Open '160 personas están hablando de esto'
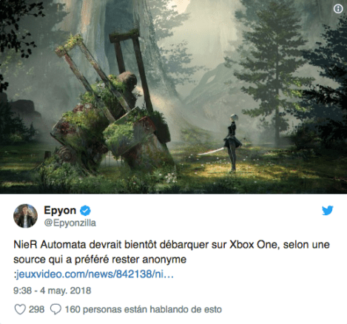Screen dimensions: 347x324 (144, 309)
